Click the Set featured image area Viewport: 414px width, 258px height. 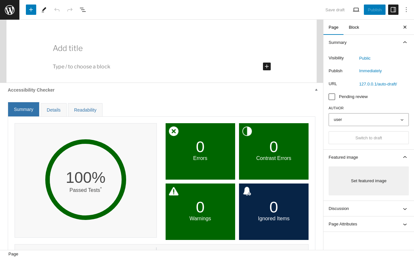tap(369, 181)
